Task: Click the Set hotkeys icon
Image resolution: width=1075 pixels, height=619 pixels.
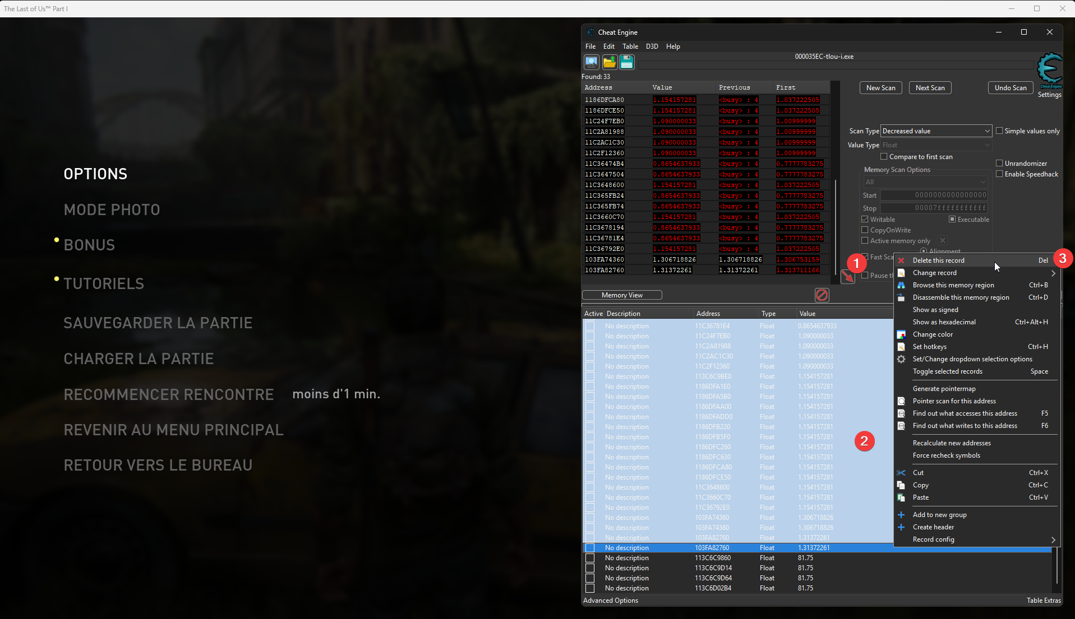Action: pyautogui.click(x=901, y=347)
